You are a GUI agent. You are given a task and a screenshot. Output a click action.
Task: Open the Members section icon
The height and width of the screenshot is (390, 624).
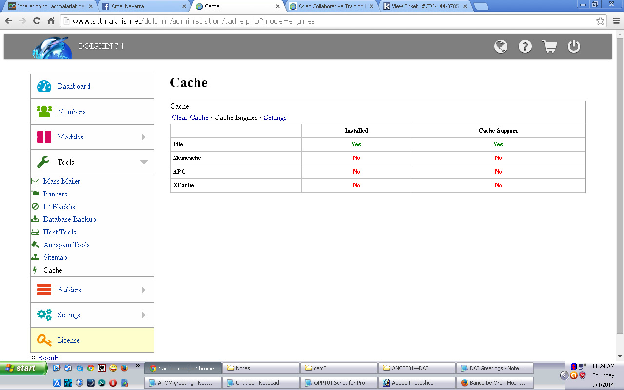(44, 112)
